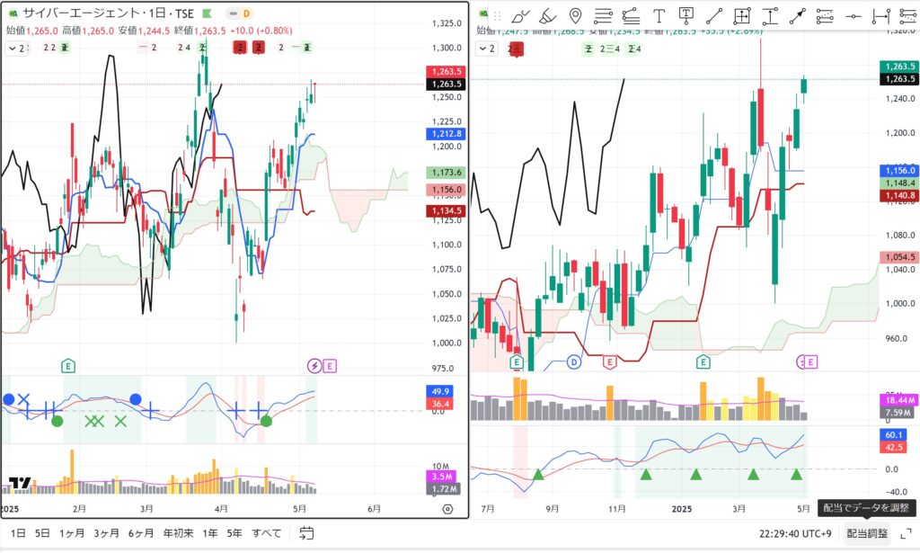Select the anchored text callout tool
Viewport: 920px width, 553px height.
click(686, 16)
